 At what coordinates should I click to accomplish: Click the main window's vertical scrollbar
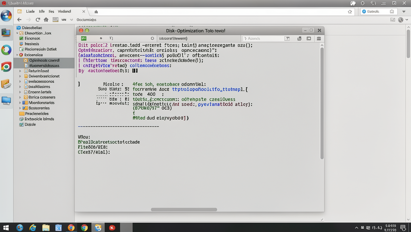pyautogui.click(x=408, y=44)
